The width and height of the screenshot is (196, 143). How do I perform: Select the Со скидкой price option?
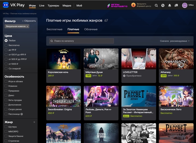coord(6,69)
